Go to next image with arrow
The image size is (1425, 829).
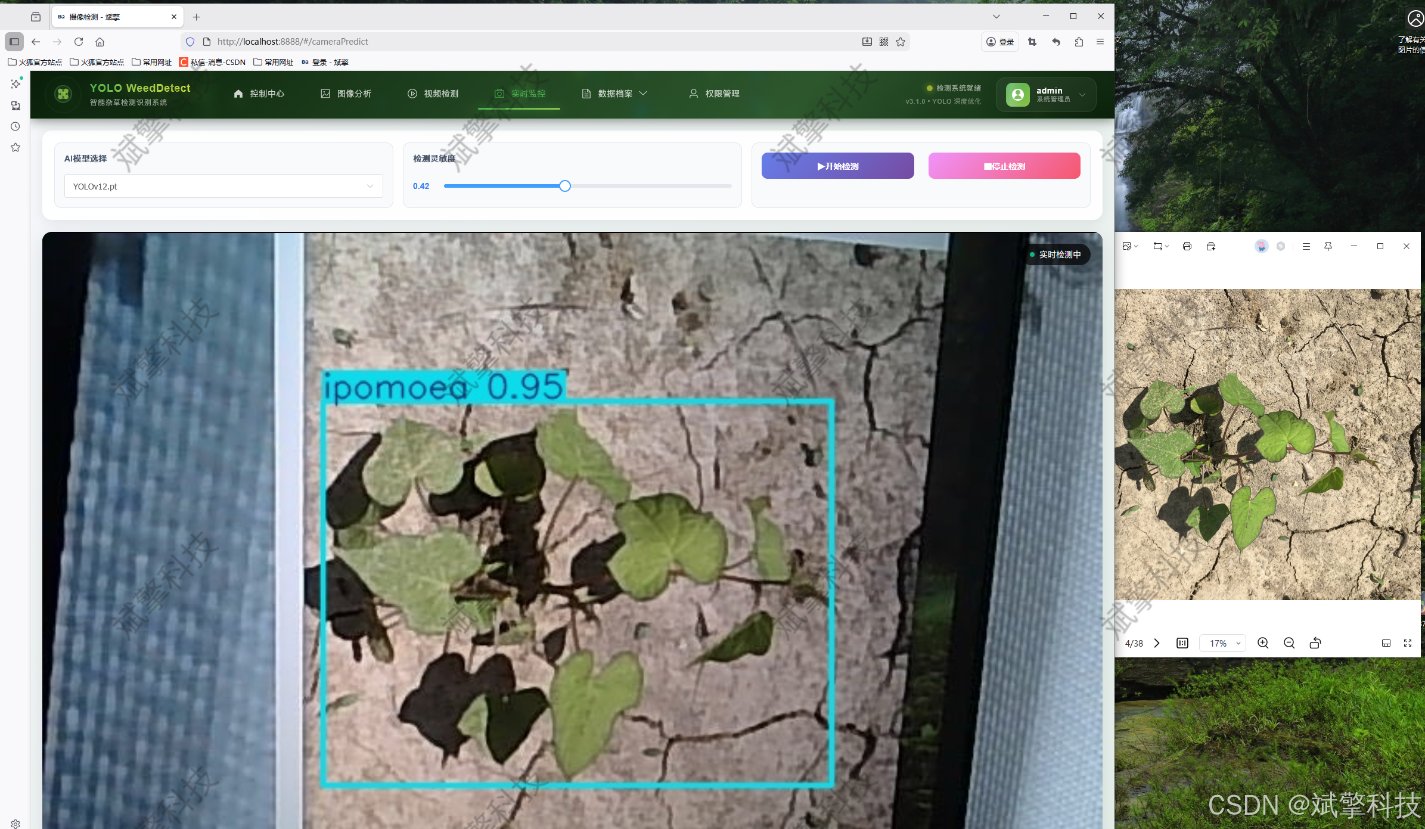1157,643
